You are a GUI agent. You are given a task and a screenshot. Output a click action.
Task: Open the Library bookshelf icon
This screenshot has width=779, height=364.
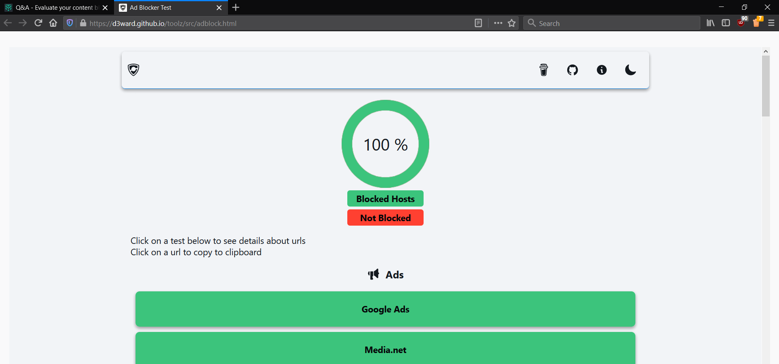pyautogui.click(x=710, y=23)
